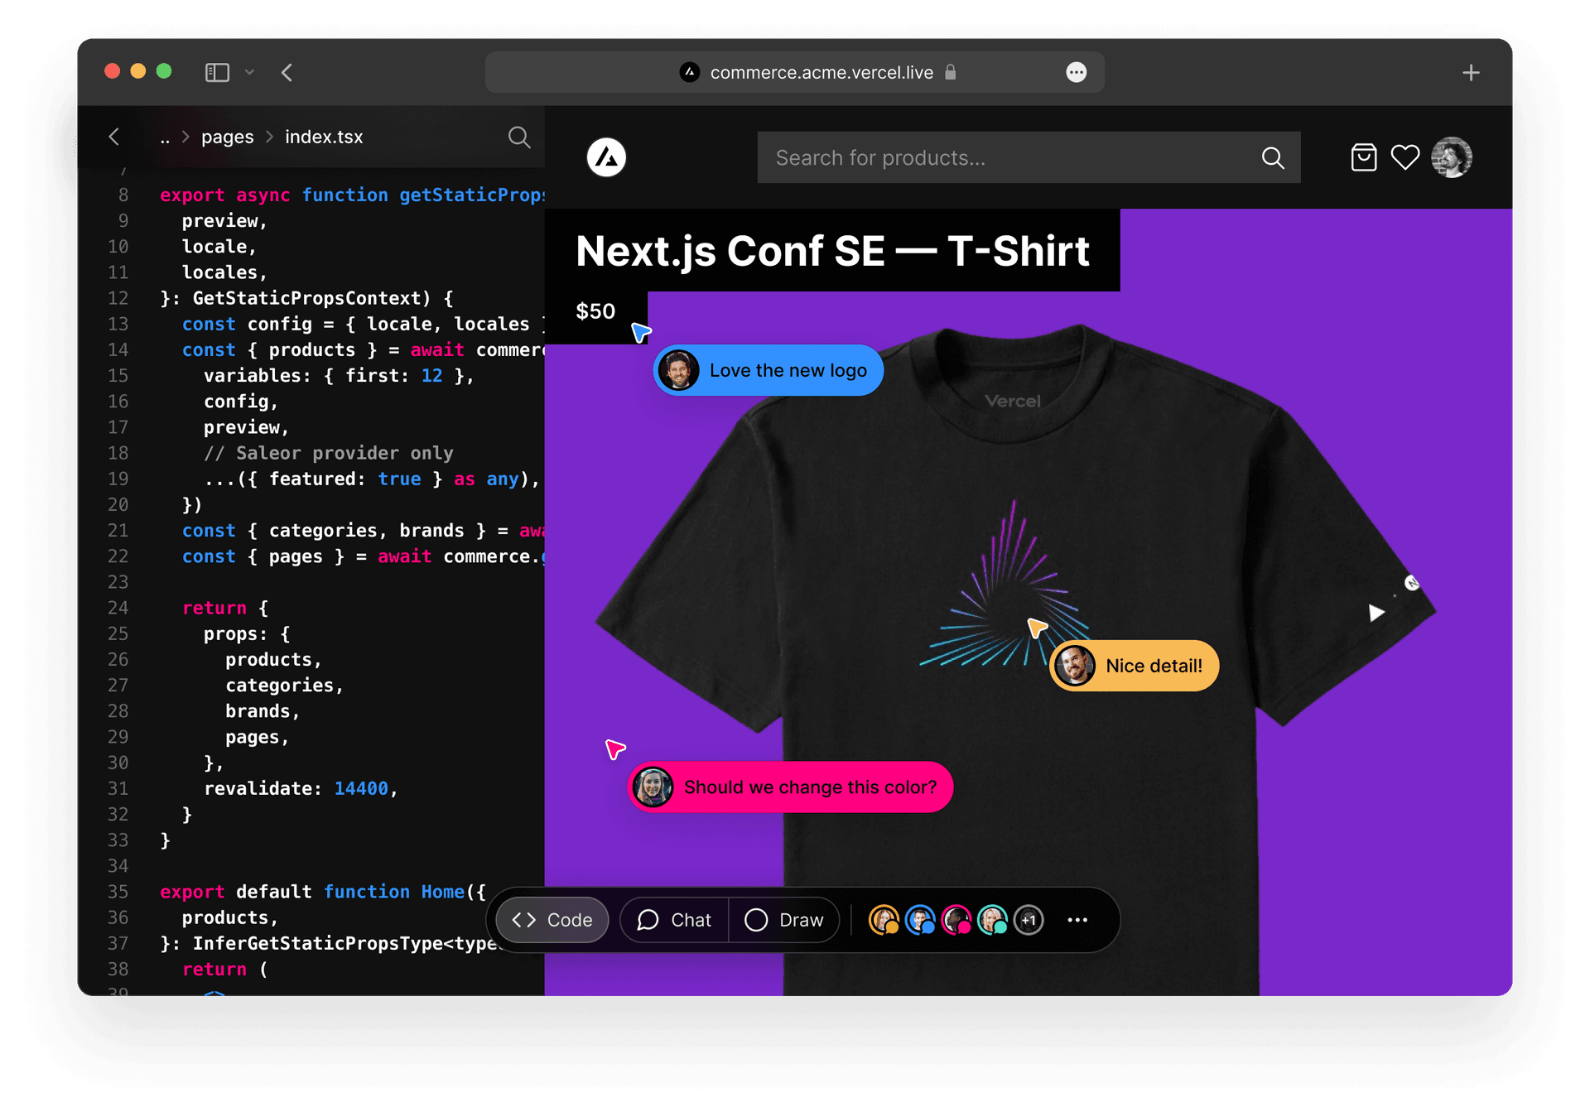Click the heart wishlist icon
Viewport: 1590px width, 1112px height.
(x=1404, y=157)
